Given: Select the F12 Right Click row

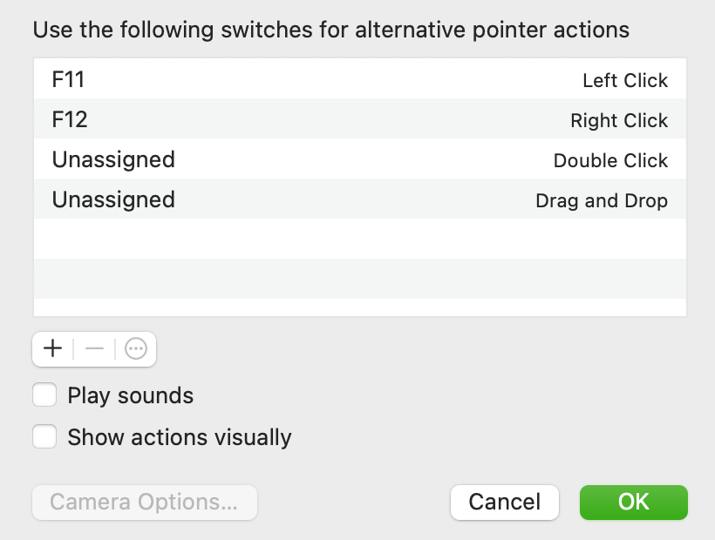Looking at the screenshot, I should pyautogui.click(x=360, y=118).
